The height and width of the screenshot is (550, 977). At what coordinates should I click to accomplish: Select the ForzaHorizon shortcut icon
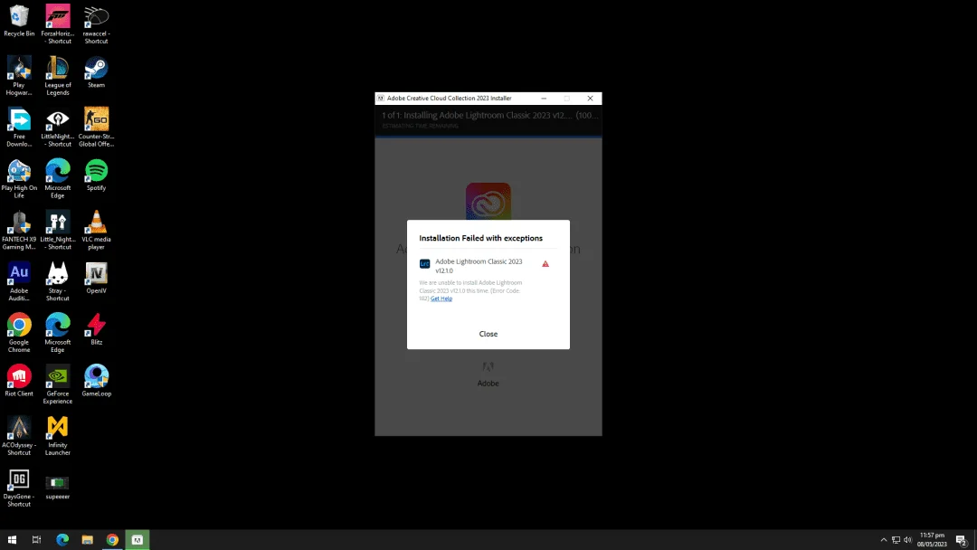click(58, 24)
